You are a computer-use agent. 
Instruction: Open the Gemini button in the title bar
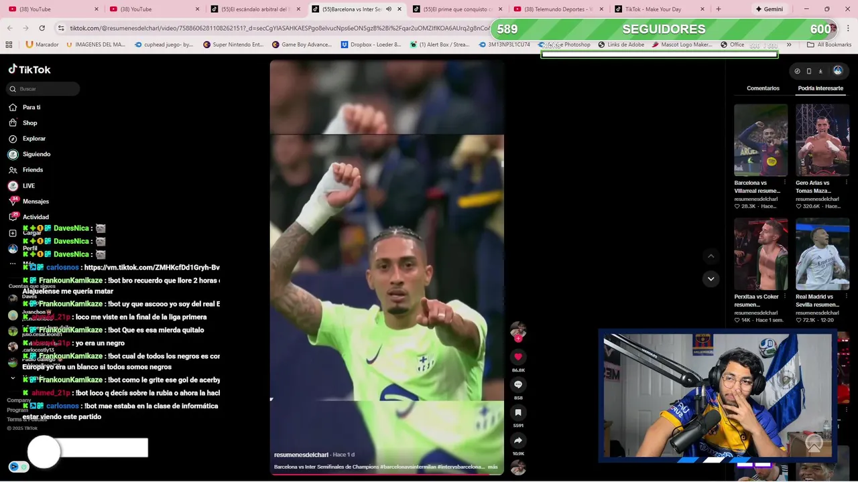pyautogui.click(x=769, y=9)
